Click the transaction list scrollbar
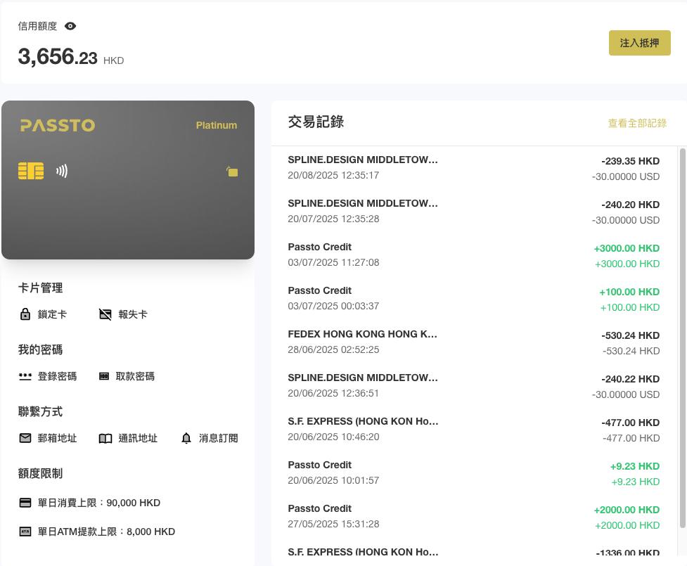 point(682,337)
